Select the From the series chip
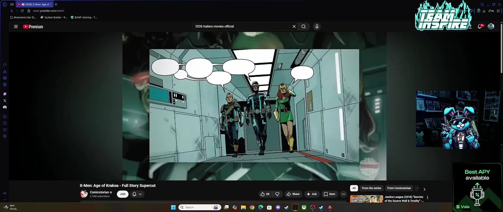This screenshot has width=503, height=212. (x=372, y=188)
